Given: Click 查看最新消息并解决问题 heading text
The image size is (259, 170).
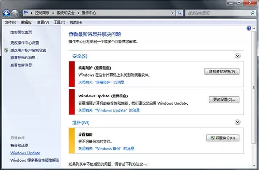Looking at the screenshot, I should (95, 34).
